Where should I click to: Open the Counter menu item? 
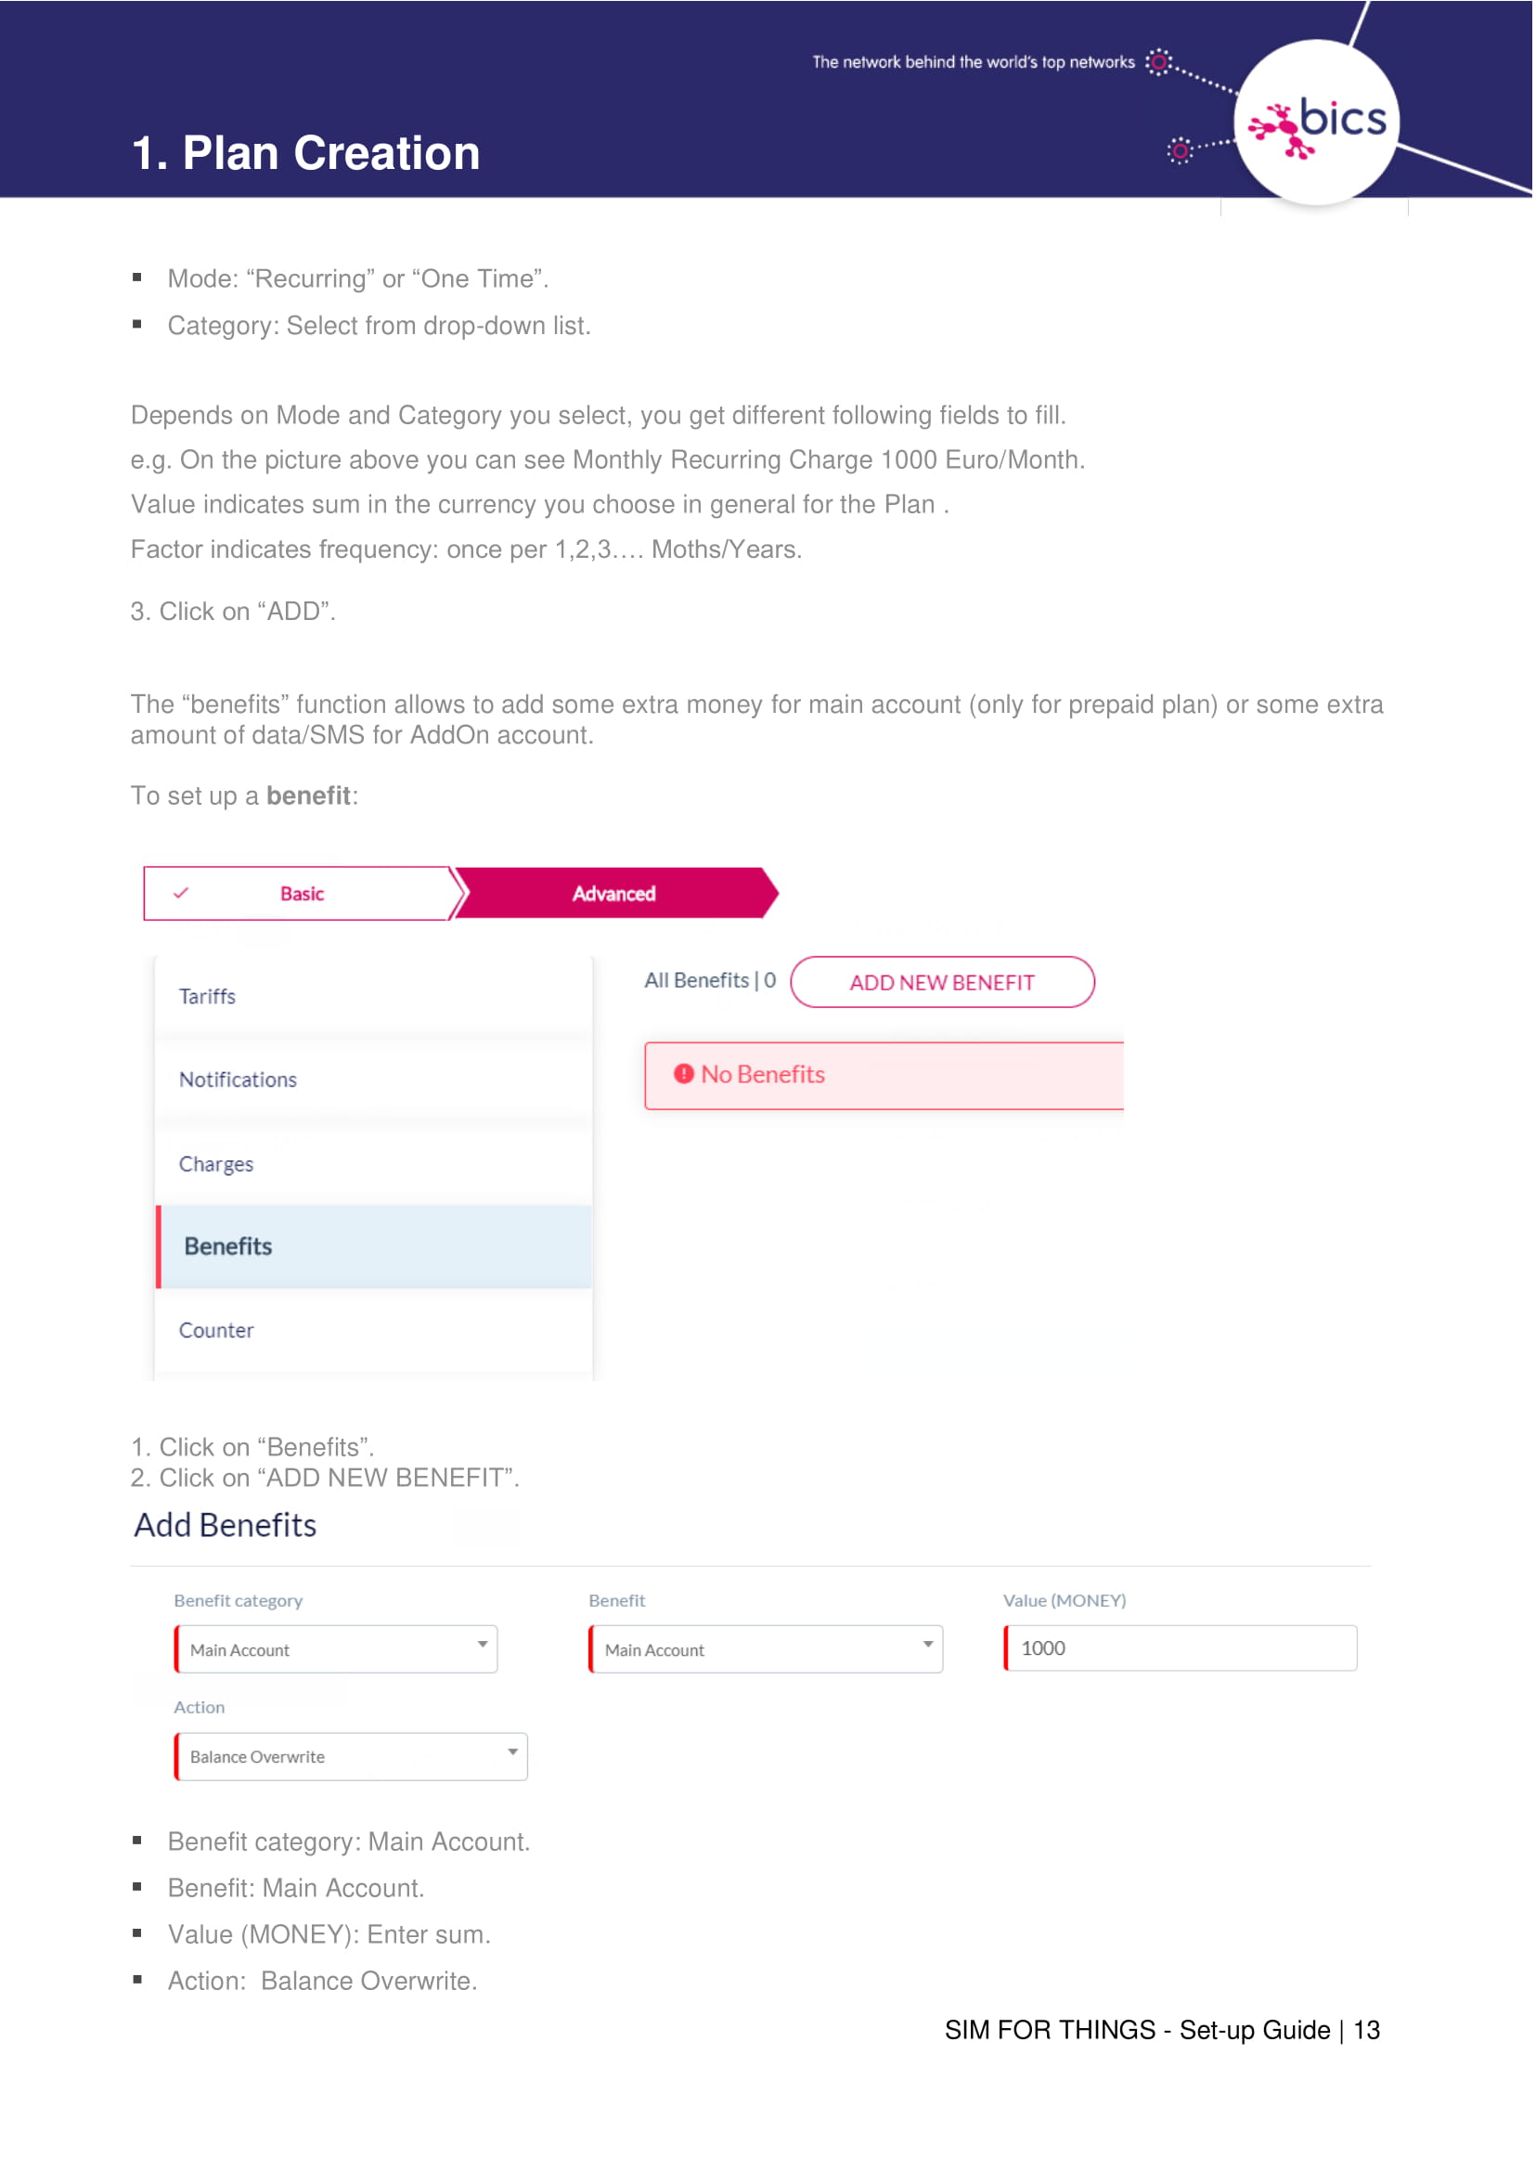click(x=215, y=1330)
